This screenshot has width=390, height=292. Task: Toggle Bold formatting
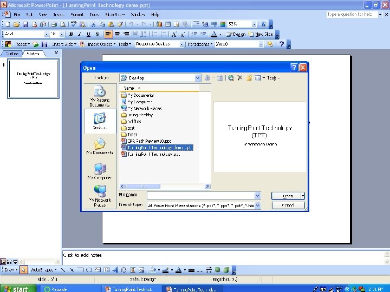coord(71,34)
